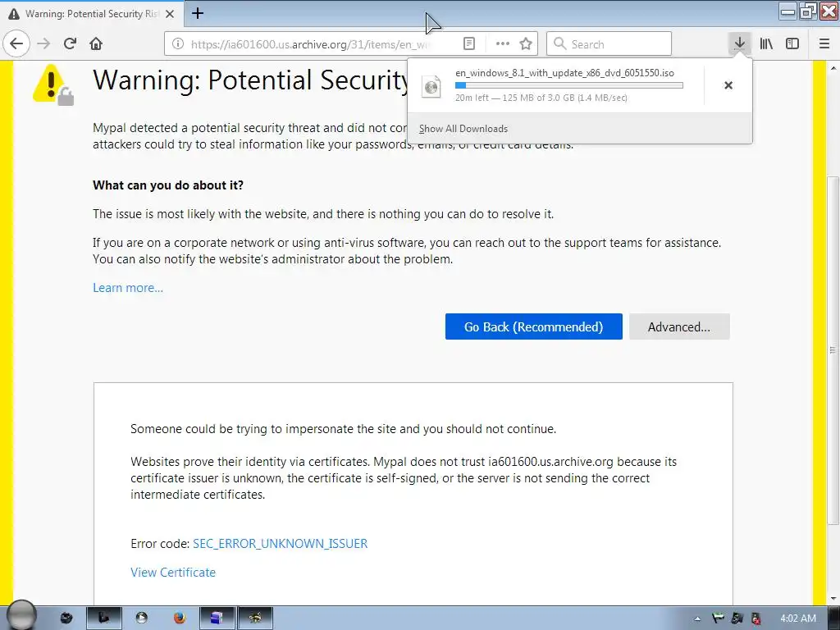Open the media player taskbar icon

click(x=141, y=619)
